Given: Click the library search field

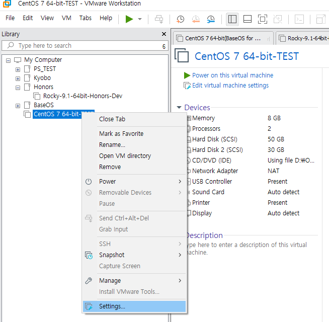Looking at the screenshot, I should point(85,46).
